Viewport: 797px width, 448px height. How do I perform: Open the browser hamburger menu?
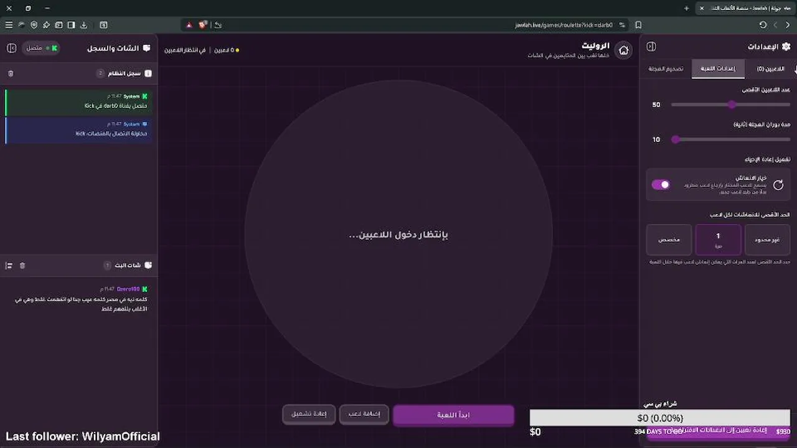(x=9, y=25)
